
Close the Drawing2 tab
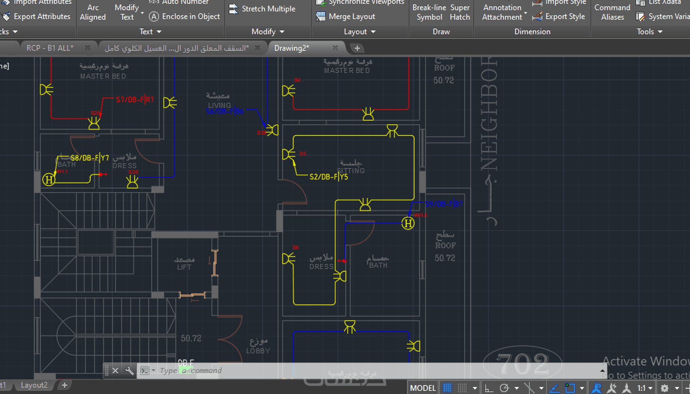pyautogui.click(x=335, y=48)
